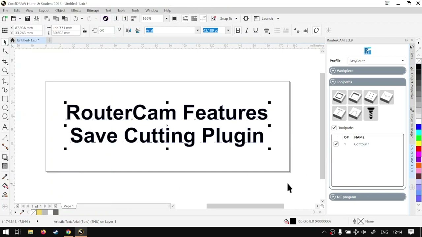Pick the red swatch in the color palette
Viewport: 422px width, 237px height.
tap(419, 149)
